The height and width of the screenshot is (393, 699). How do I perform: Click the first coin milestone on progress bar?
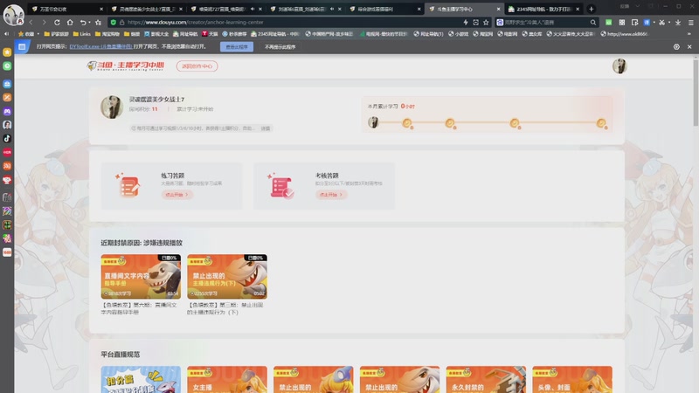tap(407, 123)
